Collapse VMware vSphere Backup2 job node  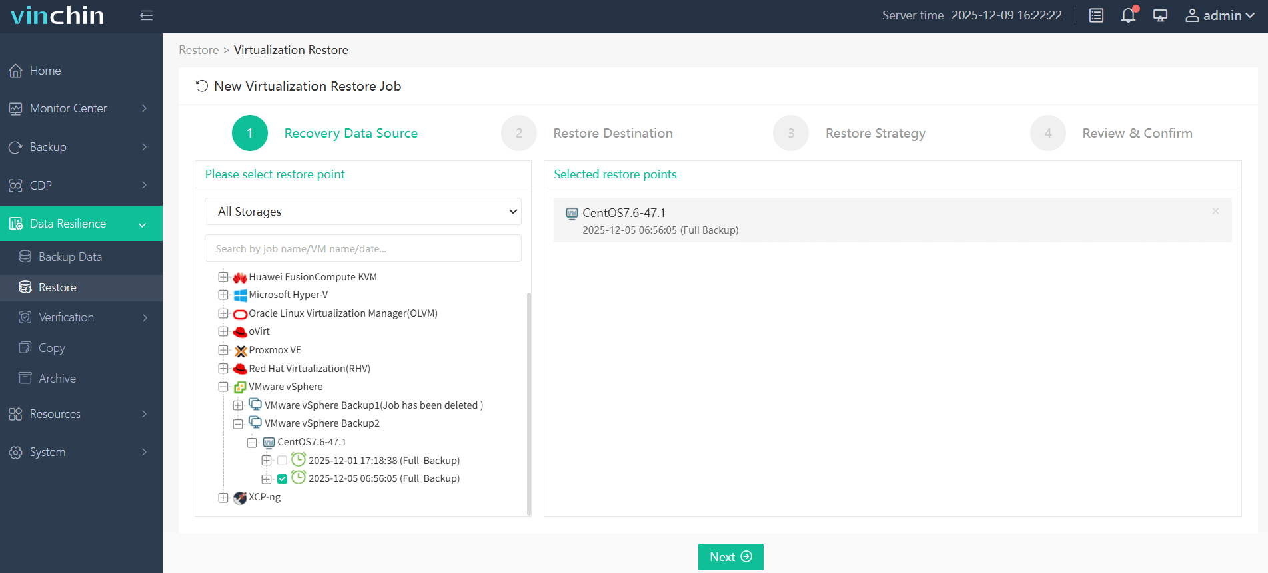(x=238, y=423)
